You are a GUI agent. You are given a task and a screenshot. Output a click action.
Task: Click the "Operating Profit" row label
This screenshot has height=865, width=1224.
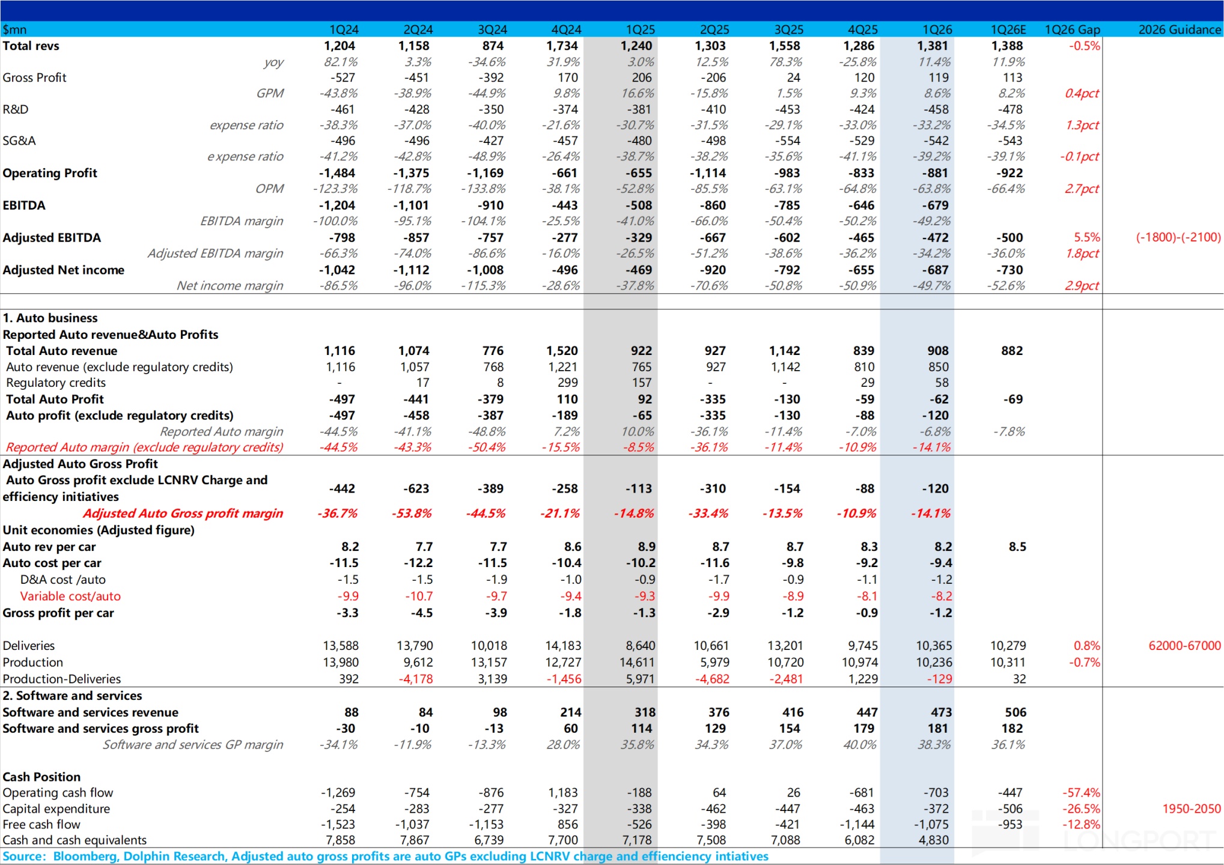tap(50, 173)
